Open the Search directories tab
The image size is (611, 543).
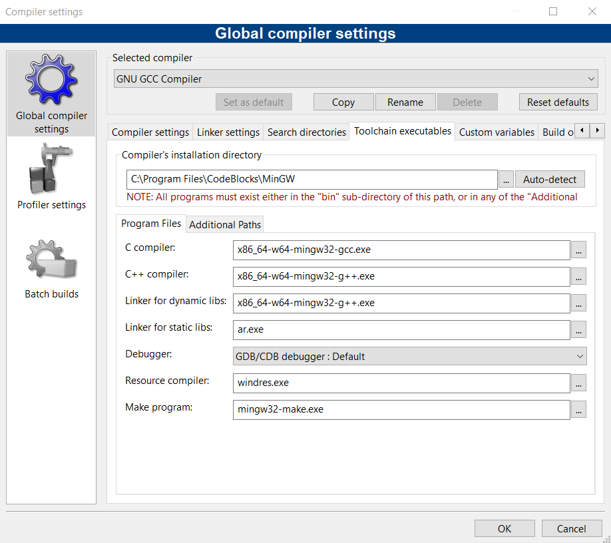tap(306, 132)
